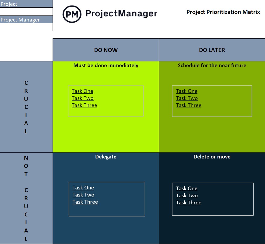Select Task One in the Schedule for near future box
Image resolution: width=265 pixels, height=244 pixels.
[x=187, y=91]
